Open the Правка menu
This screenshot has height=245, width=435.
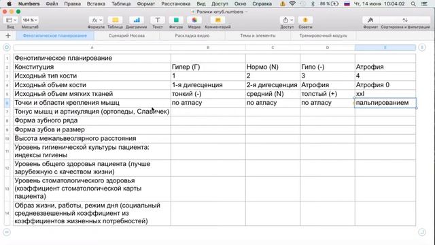tap(73, 4)
